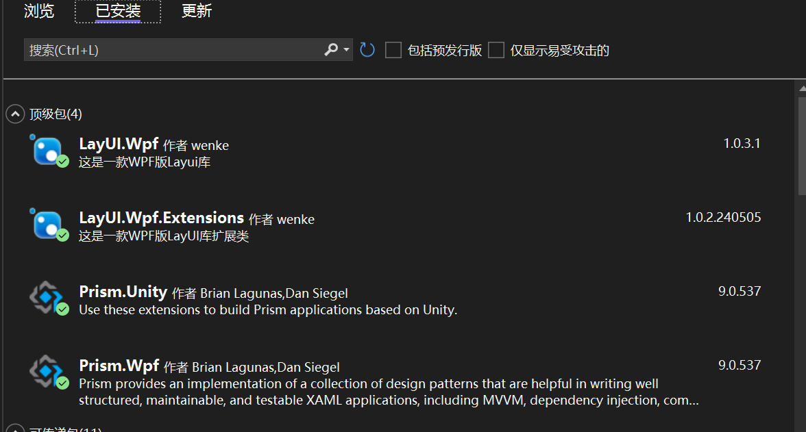Click the LayUI.Wpf package icon
This screenshot has height=432, width=806.
[48, 152]
